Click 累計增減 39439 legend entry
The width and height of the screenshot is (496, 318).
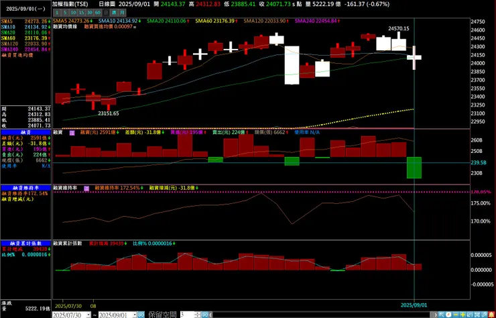pos(108,244)
